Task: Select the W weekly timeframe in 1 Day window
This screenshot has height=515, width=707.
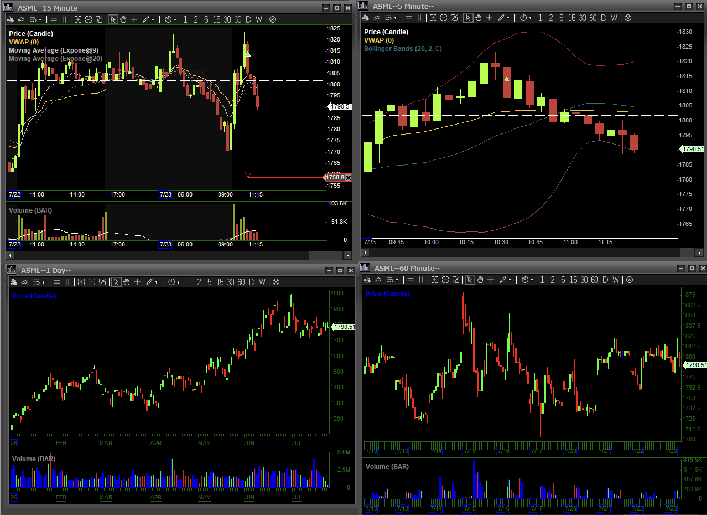Action: [262, 282]
